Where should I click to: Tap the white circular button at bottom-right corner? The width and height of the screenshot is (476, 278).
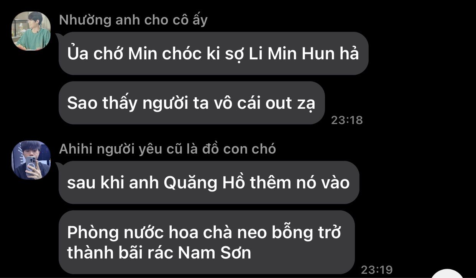(447, 274)
